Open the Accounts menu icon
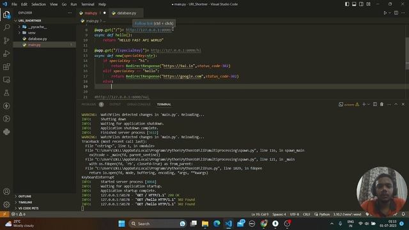Screen dimensions: 409x230 [6, 192]
